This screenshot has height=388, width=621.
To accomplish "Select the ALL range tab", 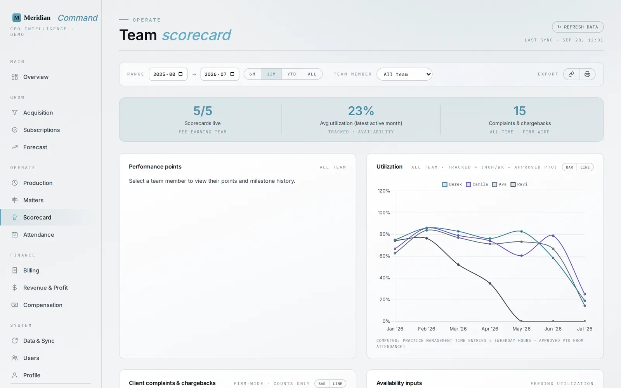I will point(312,74).
